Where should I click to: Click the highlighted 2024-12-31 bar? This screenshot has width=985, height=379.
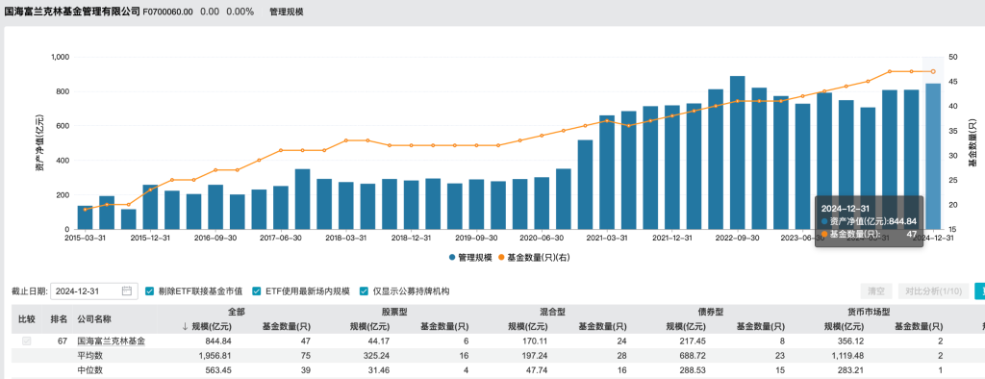(x=933, y=156)
